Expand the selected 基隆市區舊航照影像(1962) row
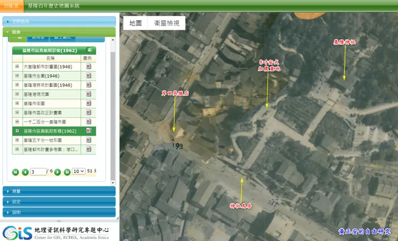The width and height of the screenshot is (398, 241). pos(17,131)
